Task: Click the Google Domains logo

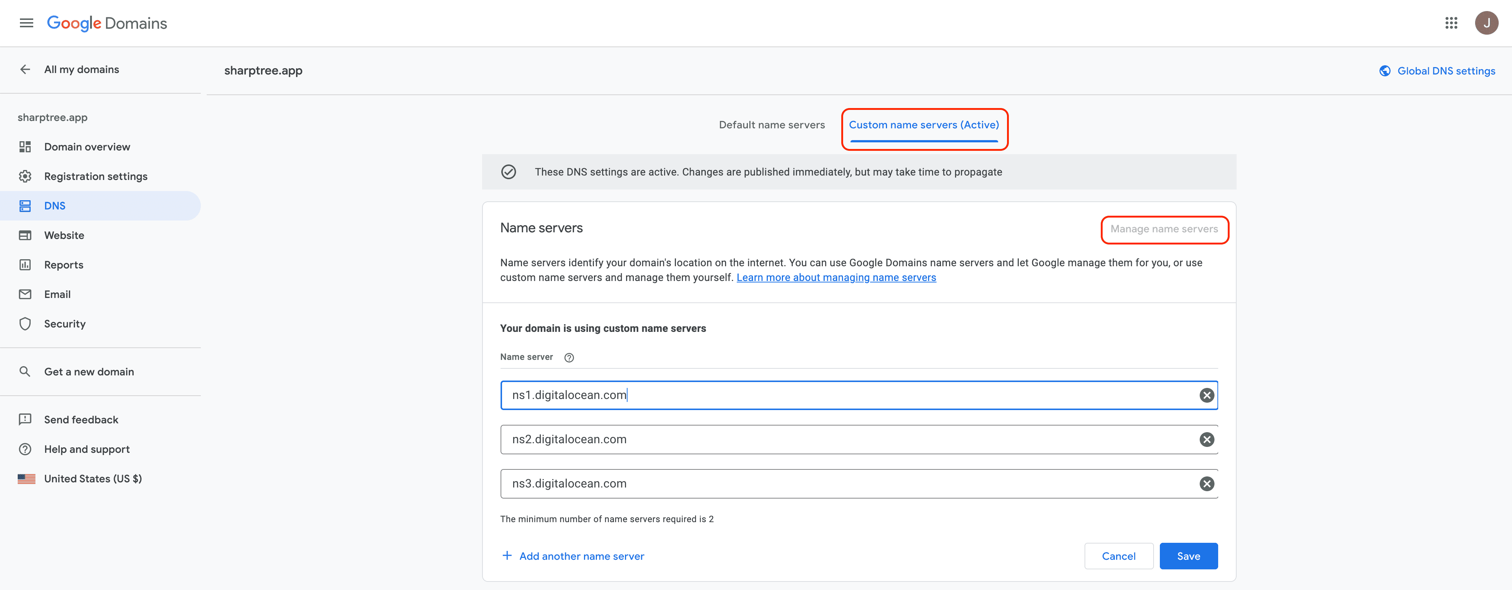Action: click(x=107, y=23)
